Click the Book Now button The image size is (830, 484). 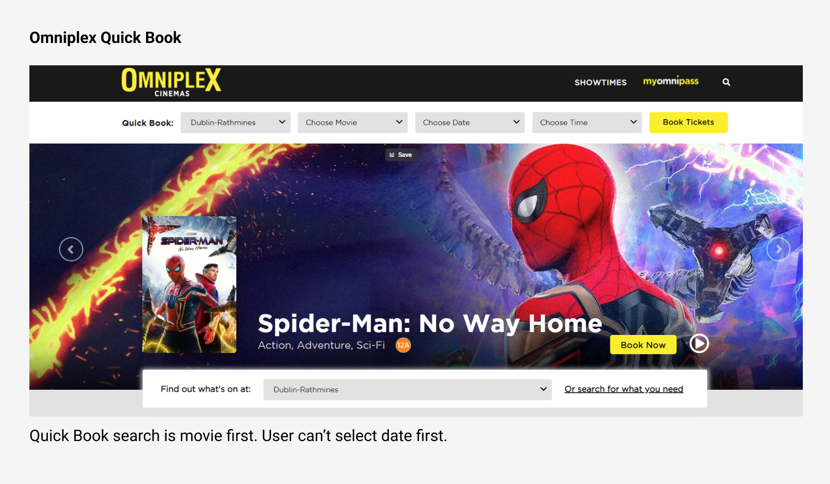pyautogui.click(x=643, y=345)
